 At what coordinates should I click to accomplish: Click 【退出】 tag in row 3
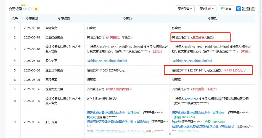pos(157,51)
